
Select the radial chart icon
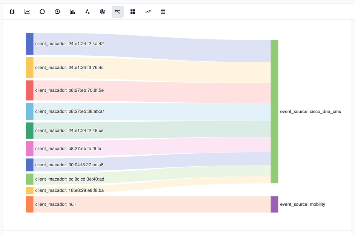point(103,12)
